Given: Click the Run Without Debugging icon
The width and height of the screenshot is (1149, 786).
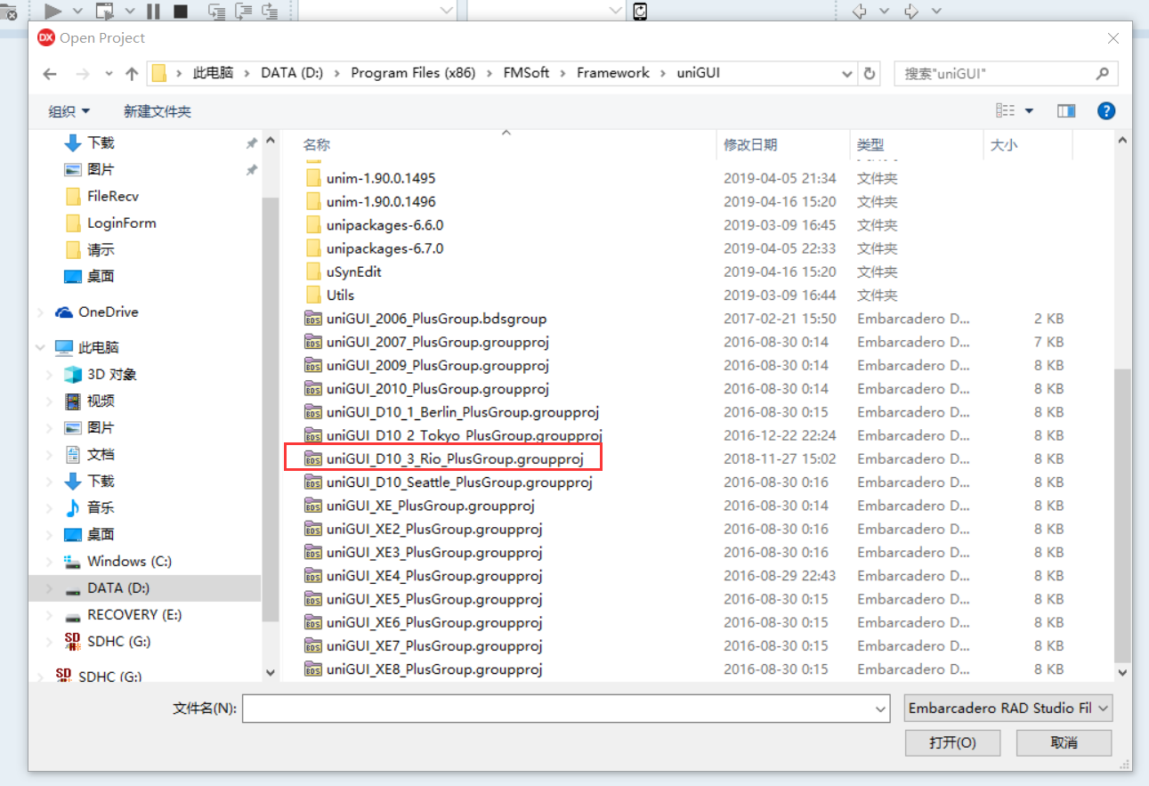Looking at the screenshot, I should (x=103, y=12).
